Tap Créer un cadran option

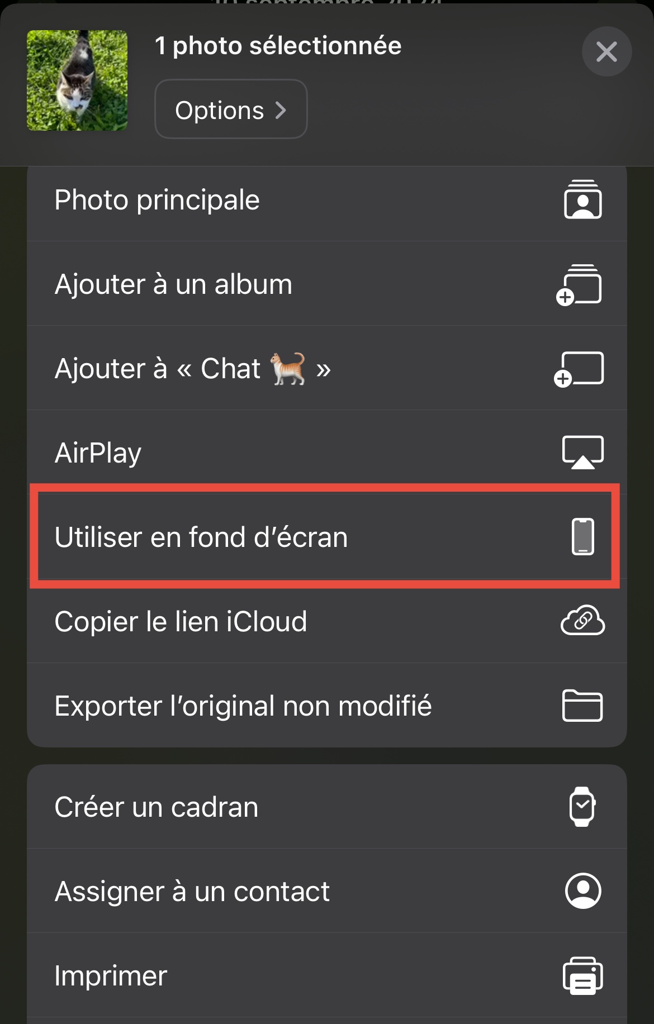(157, 807)
